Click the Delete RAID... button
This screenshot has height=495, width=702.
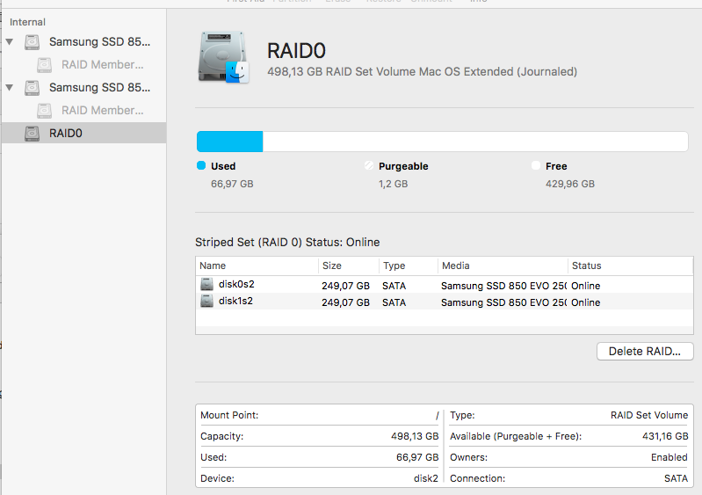645,351
